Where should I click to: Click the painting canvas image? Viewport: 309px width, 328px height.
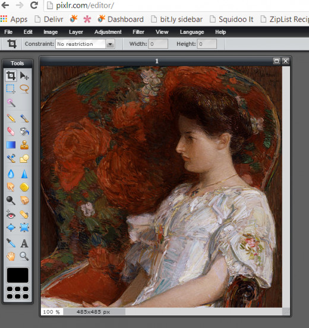(161, 187)
